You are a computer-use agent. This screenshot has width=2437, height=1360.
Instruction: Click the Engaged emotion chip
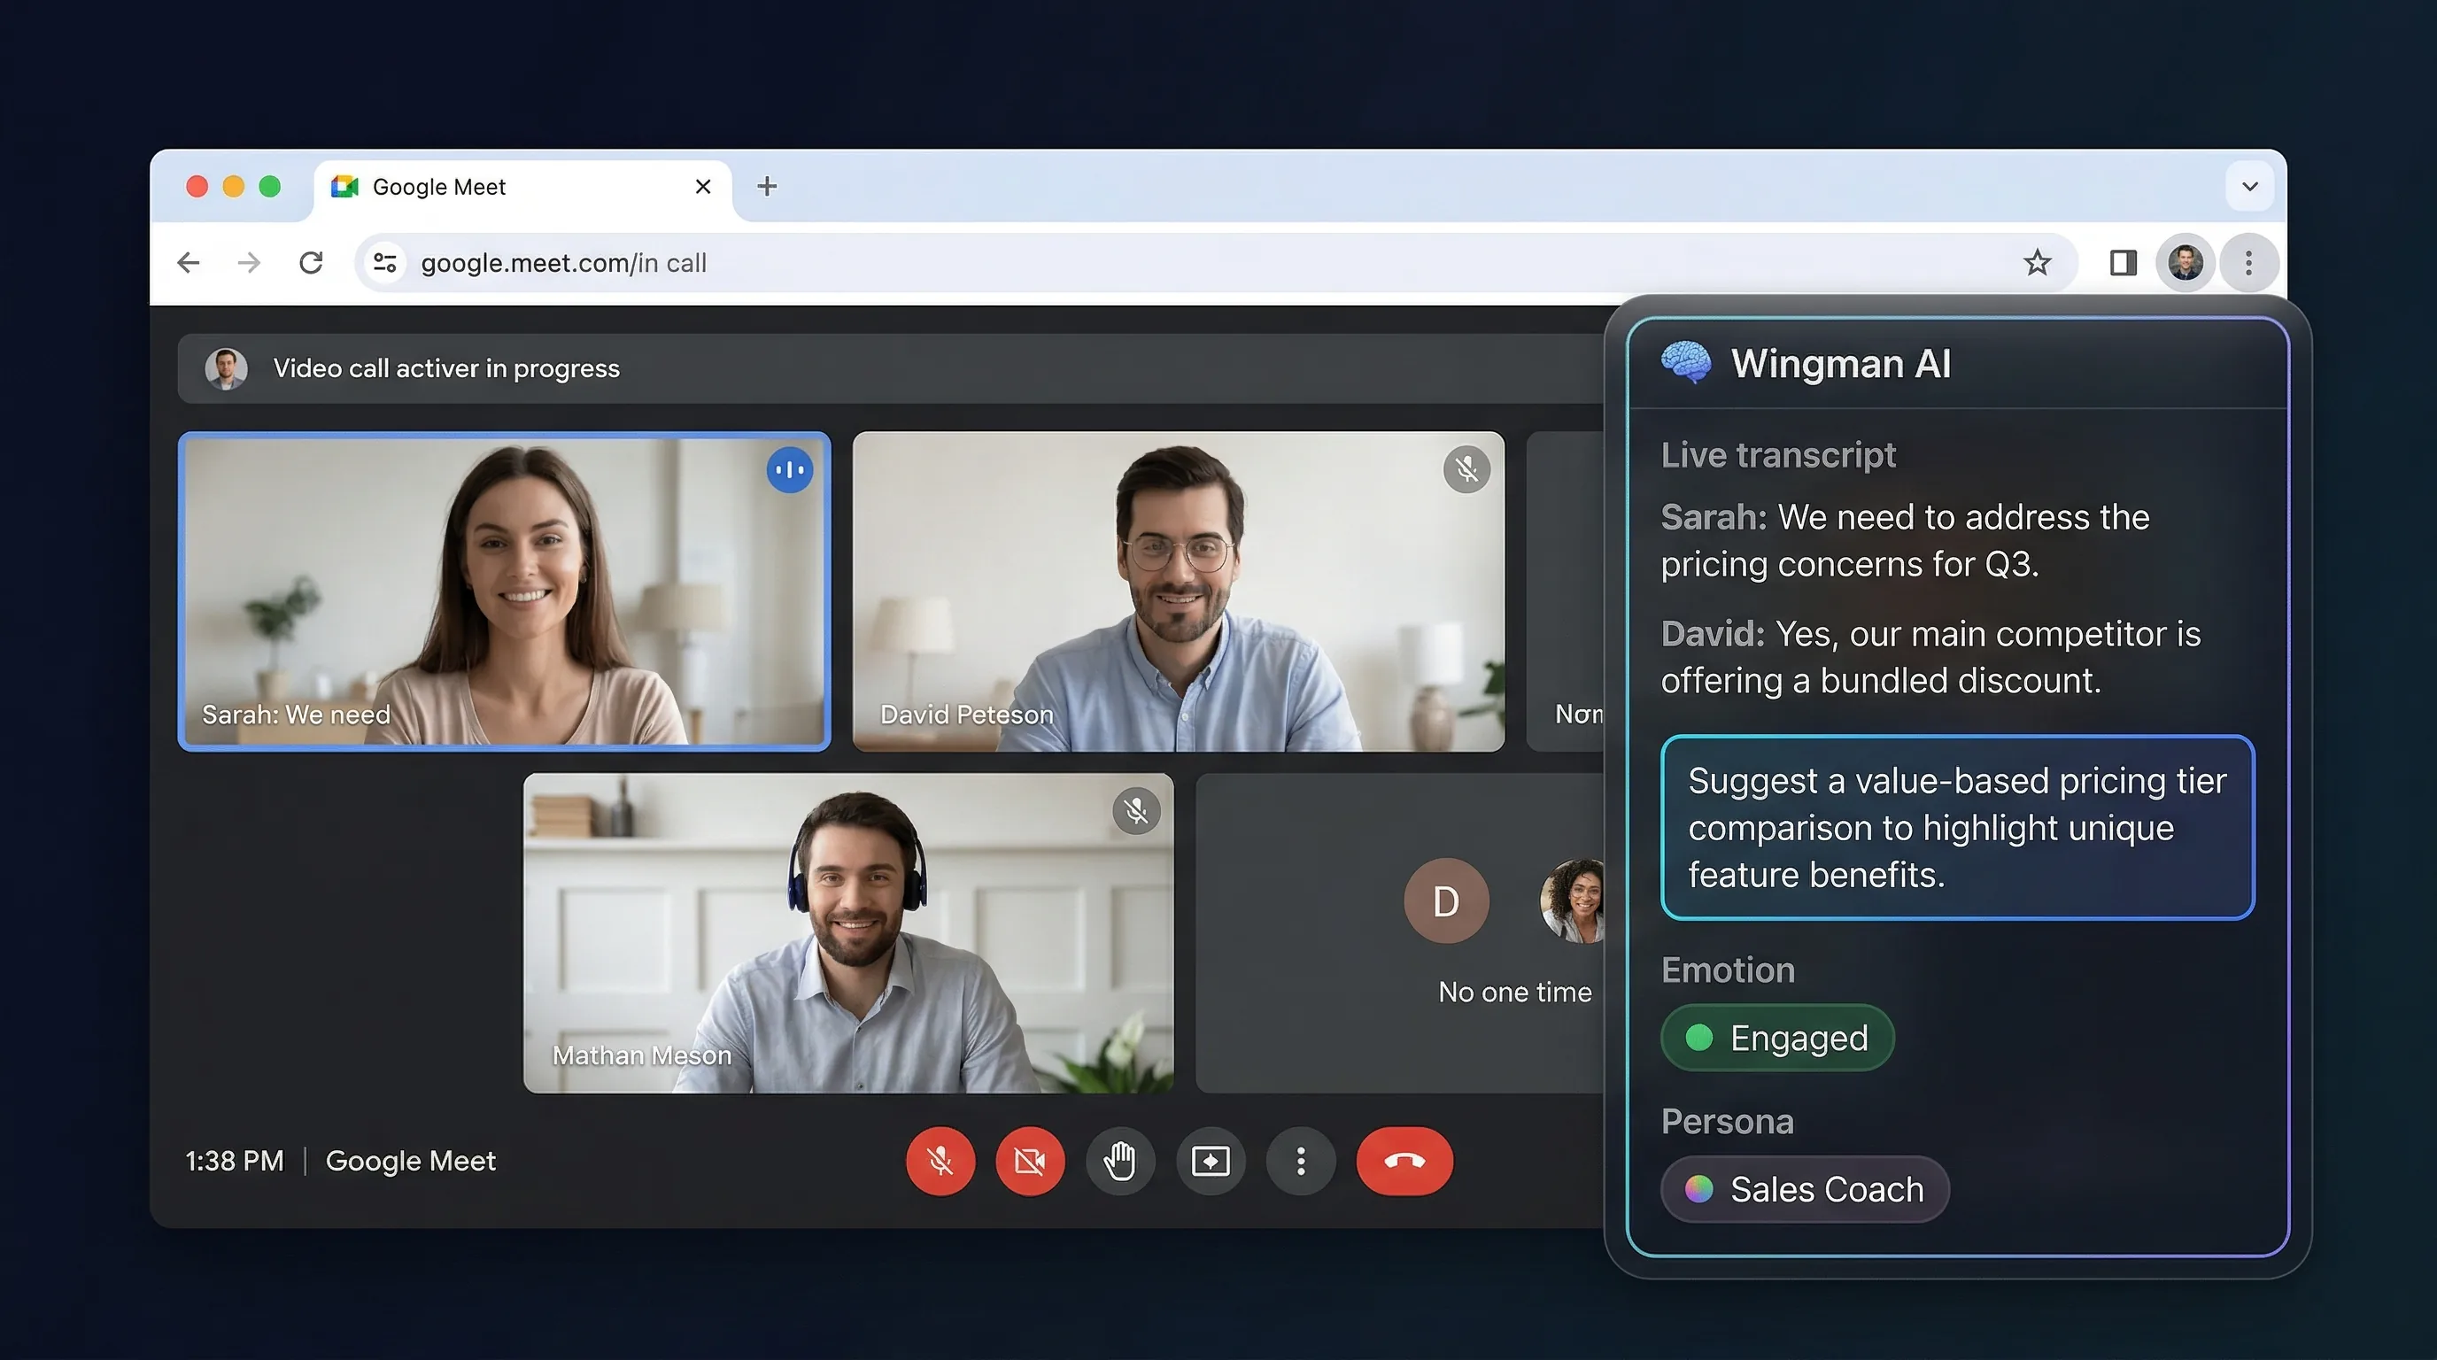(x=1776, y=1038)
